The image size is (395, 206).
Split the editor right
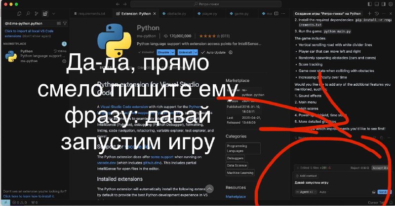pos(276,14)
